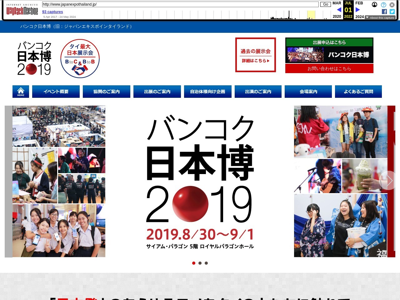Click the Welcome to Yamagata photo
Image resolution: width=400 pixels, height=300 pixels.
coord(341,132)
